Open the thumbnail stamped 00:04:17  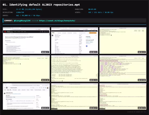pos(74,97)
